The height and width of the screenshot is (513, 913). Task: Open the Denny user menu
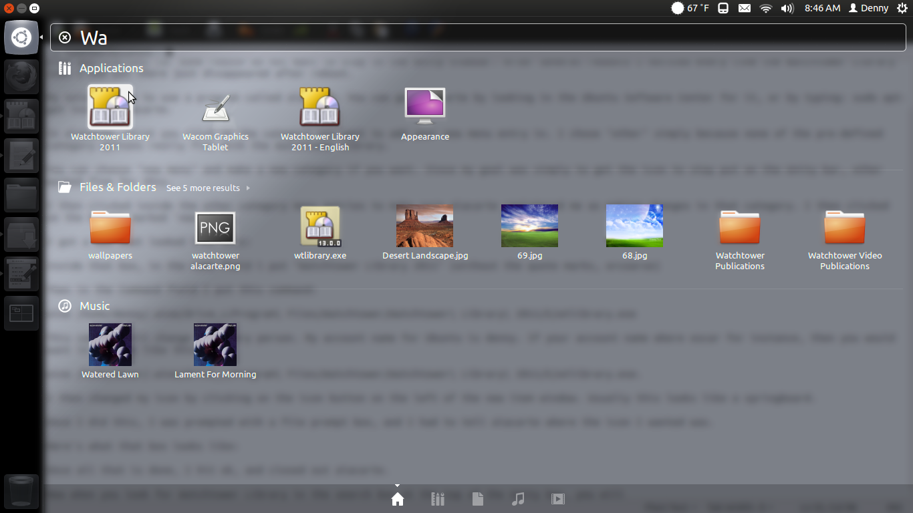pos(868,8)
